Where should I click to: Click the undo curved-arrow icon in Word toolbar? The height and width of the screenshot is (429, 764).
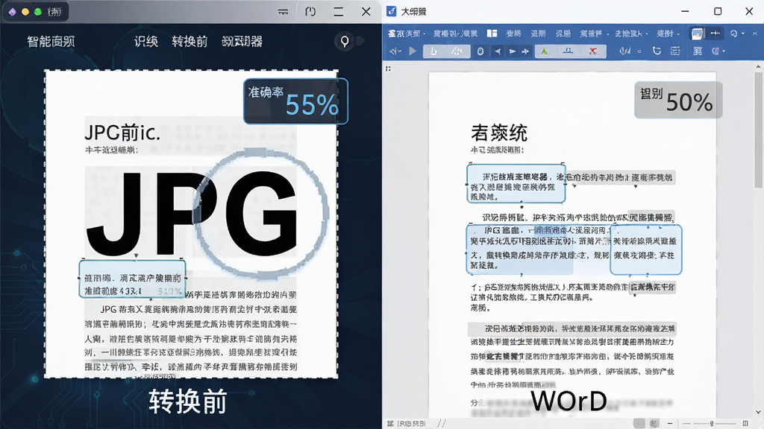[657, 51]
